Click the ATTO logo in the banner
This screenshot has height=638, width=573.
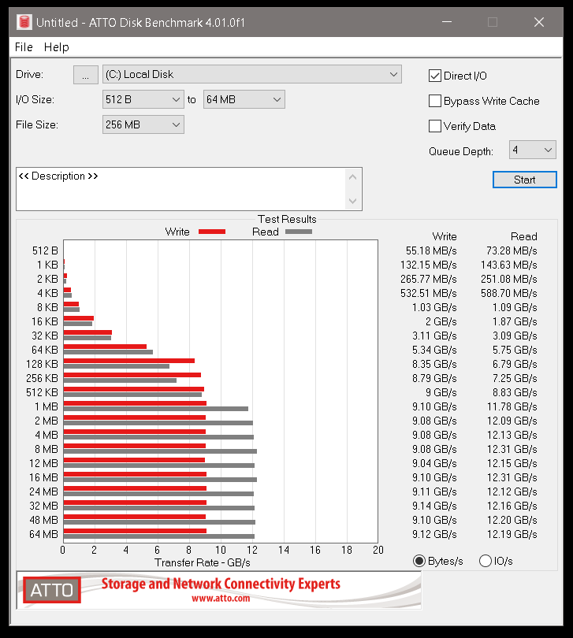coord(52,590)
